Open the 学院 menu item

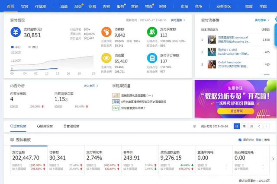(x=263, y=6)
